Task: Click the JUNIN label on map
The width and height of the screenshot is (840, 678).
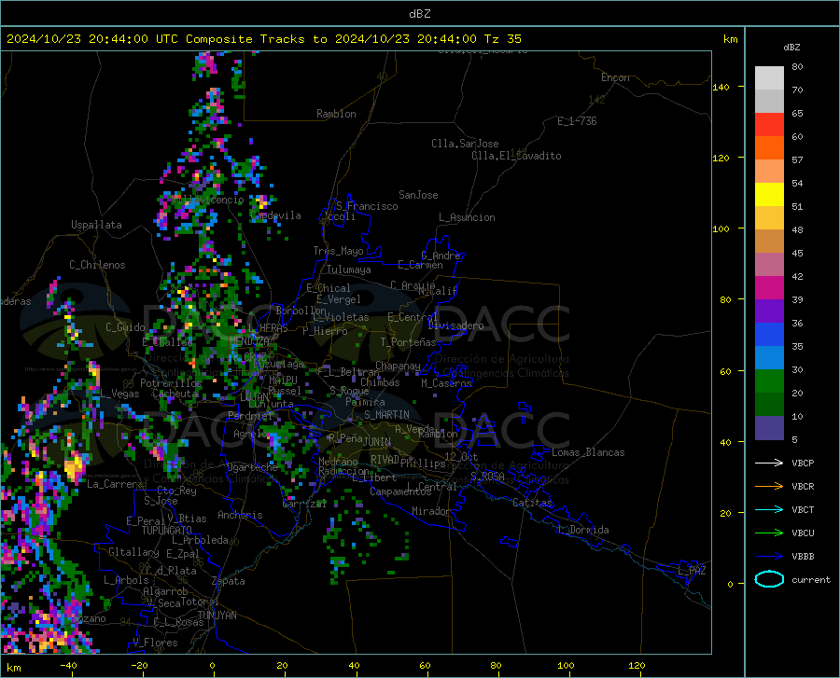Action: click(377, 442)
